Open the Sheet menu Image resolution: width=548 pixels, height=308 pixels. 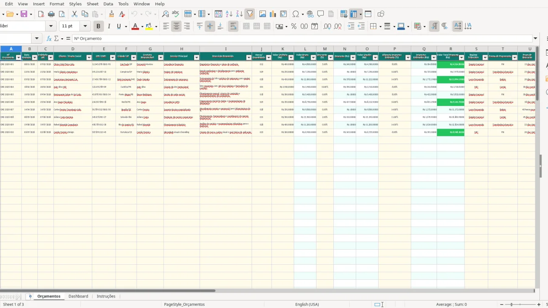click(x=92, y=4)
